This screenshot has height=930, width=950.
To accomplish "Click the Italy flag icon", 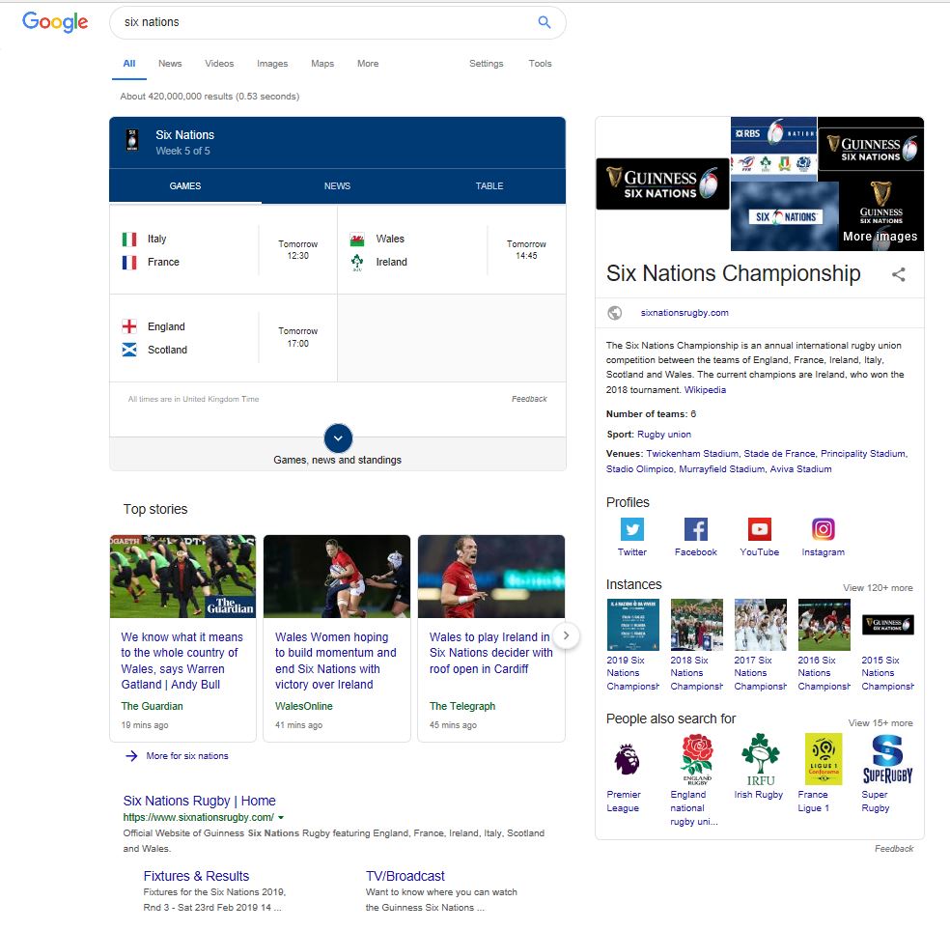I will point(129,240).
